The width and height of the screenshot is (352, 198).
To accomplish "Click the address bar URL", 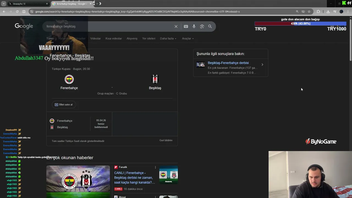I will point(137,12).
